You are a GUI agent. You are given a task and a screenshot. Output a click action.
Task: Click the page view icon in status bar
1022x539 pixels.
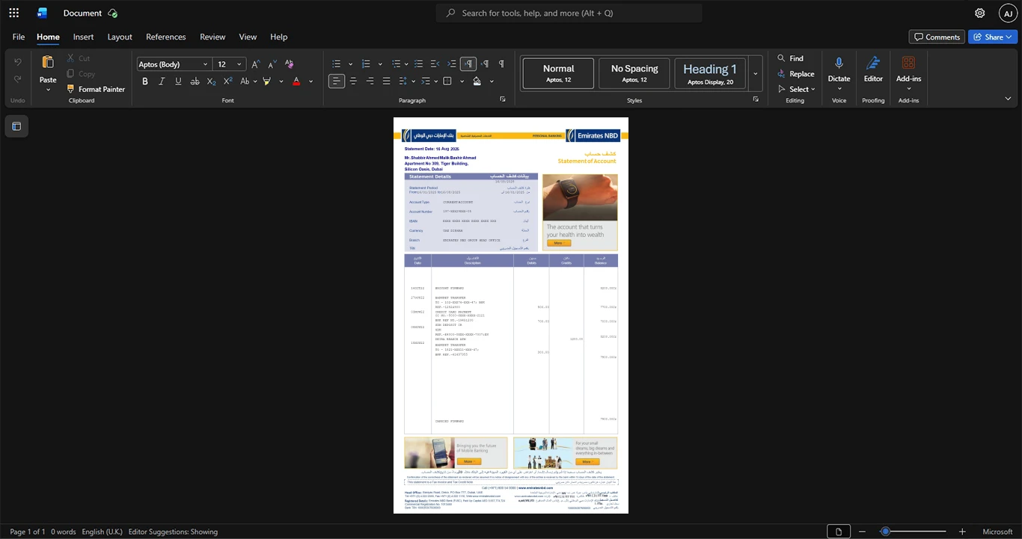(x=839, y=532)
